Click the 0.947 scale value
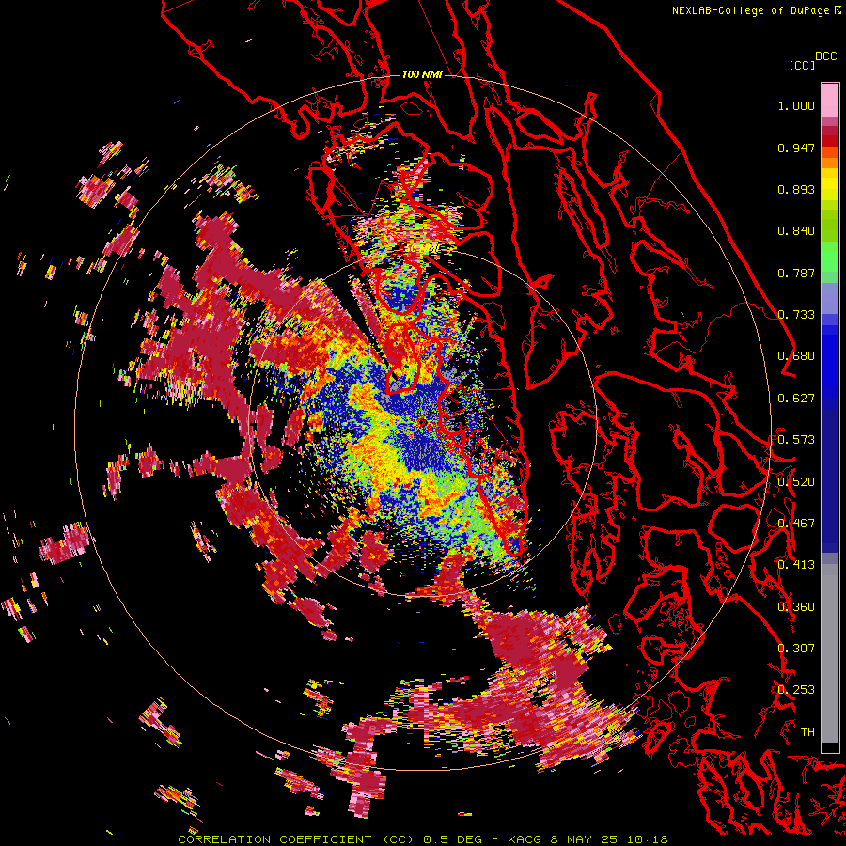Screen dimensions: 846x846 (796, 148)
